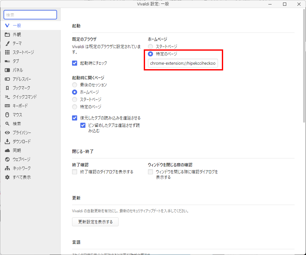Toggle ピン留めしたタブは遅延させず読み込む checkbox
Viewport: 306px width, 255px height.
point(83,125)
